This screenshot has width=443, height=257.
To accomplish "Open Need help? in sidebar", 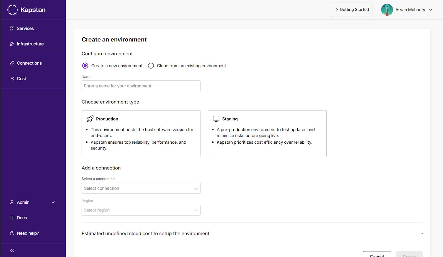I will (x=28, y=233).
